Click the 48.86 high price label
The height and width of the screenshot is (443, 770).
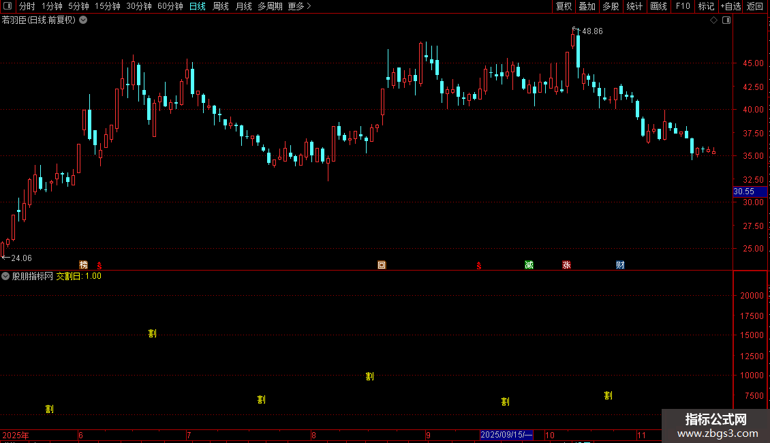tap(592, 31)
